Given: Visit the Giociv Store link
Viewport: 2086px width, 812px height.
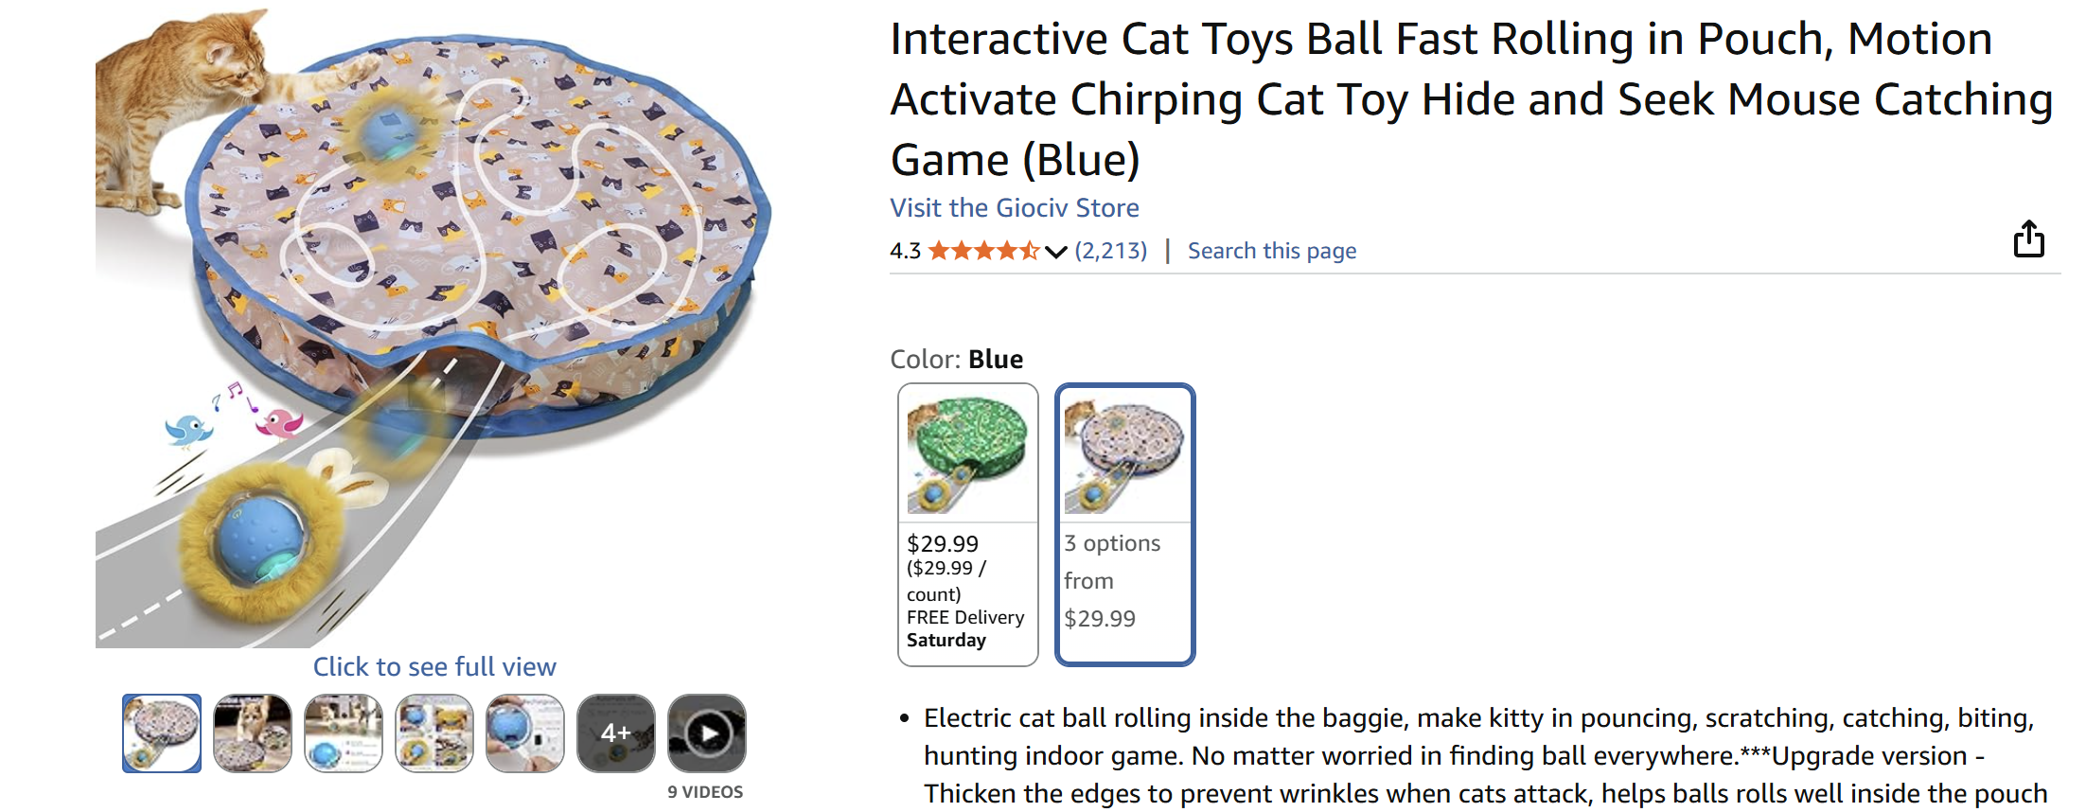Looking at the screenshot, I should click(1015, 208).
